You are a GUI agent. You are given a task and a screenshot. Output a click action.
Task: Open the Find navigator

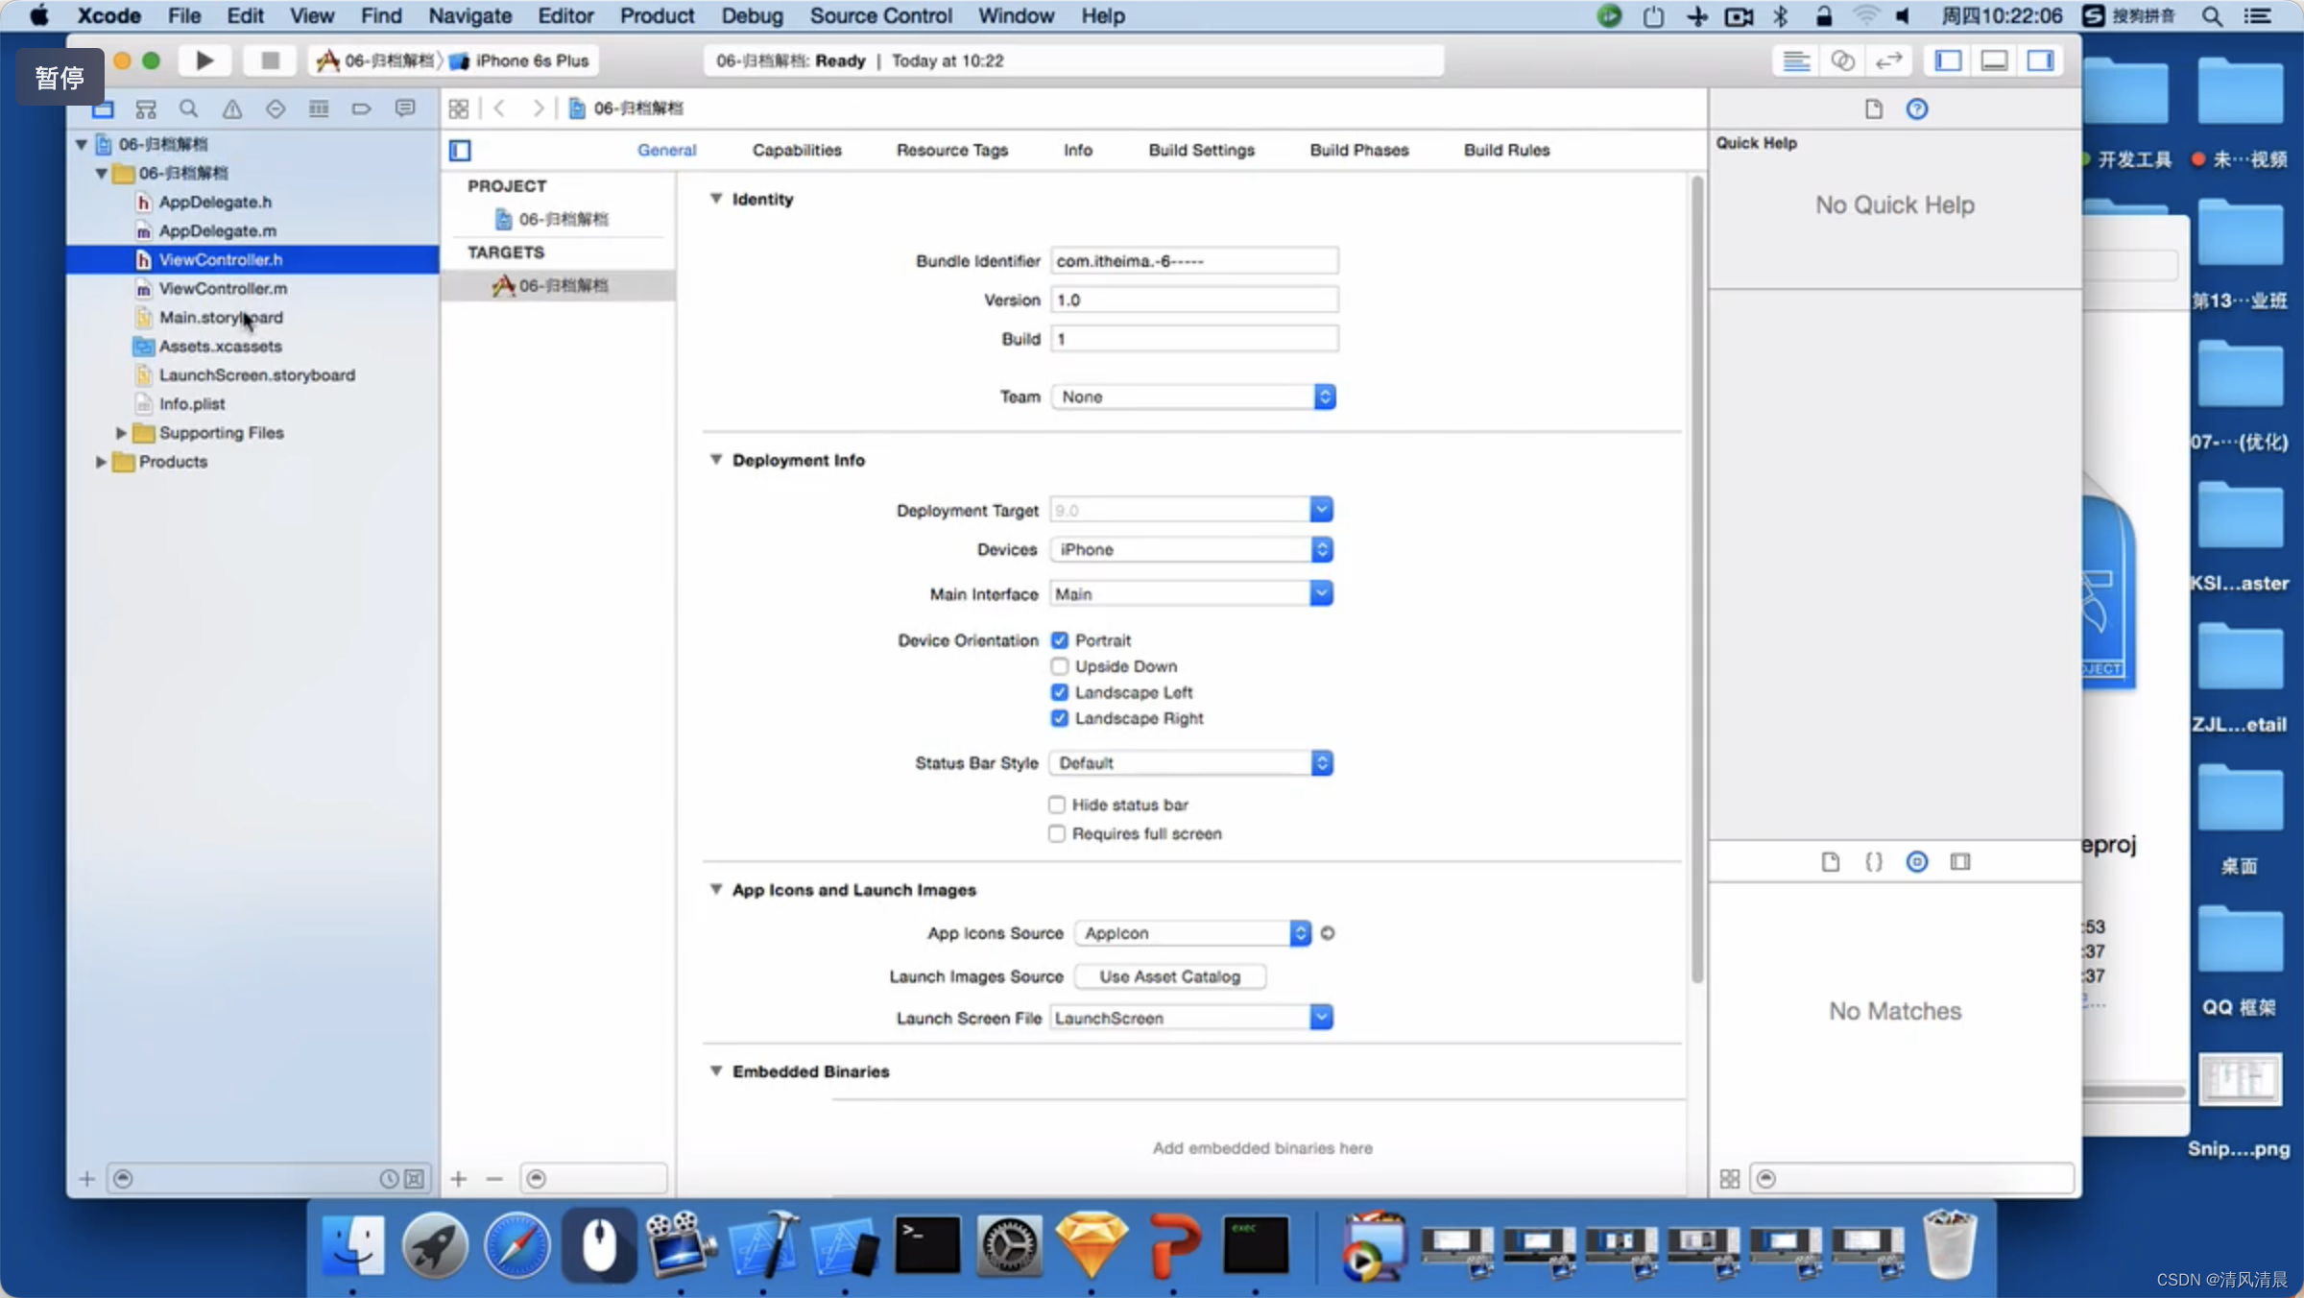pyautogui.click(x=188, y=108)
